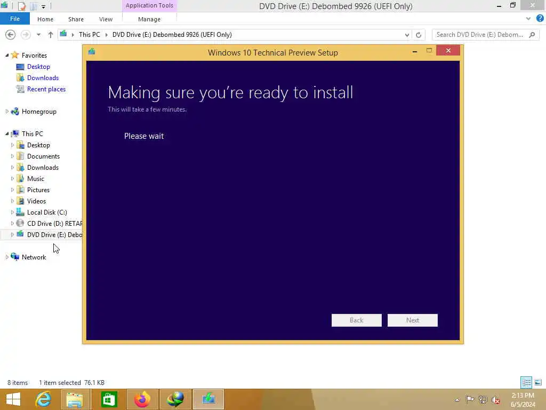Image resolution: width=546 pixels, height=410 pixels.
Task: Select This PC in navigation pane
Action: tap(33, 134)
